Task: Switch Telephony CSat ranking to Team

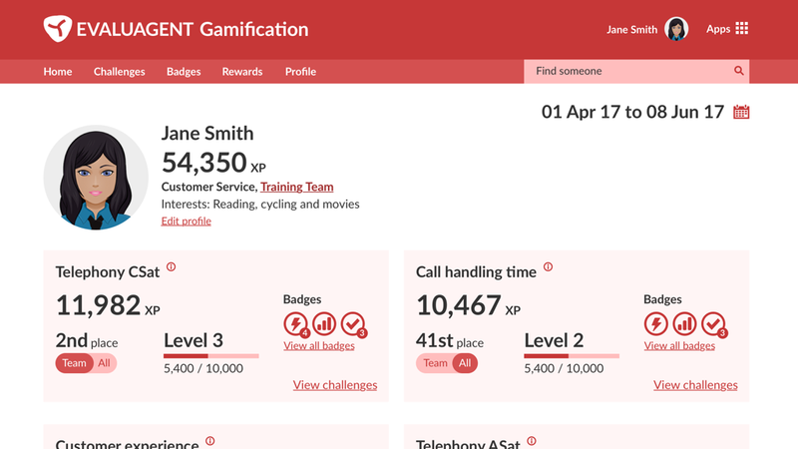Action: (x=74, y=363)
